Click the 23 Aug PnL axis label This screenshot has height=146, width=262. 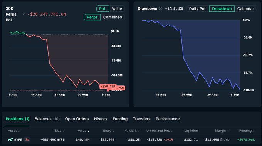(x=59, y=95)
